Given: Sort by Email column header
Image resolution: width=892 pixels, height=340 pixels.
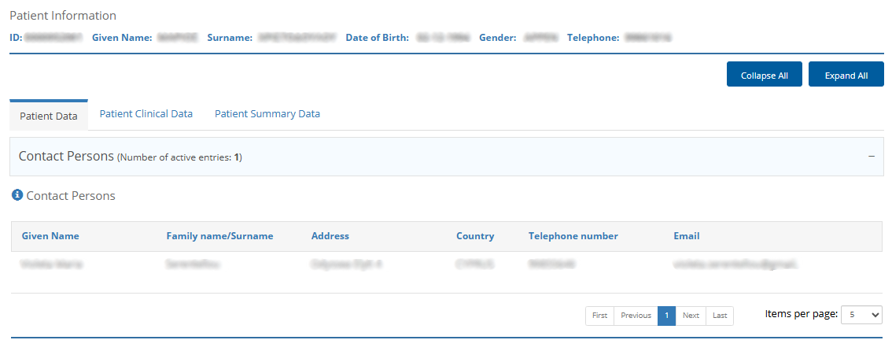Looking at the screenshot, I should 687,236.
